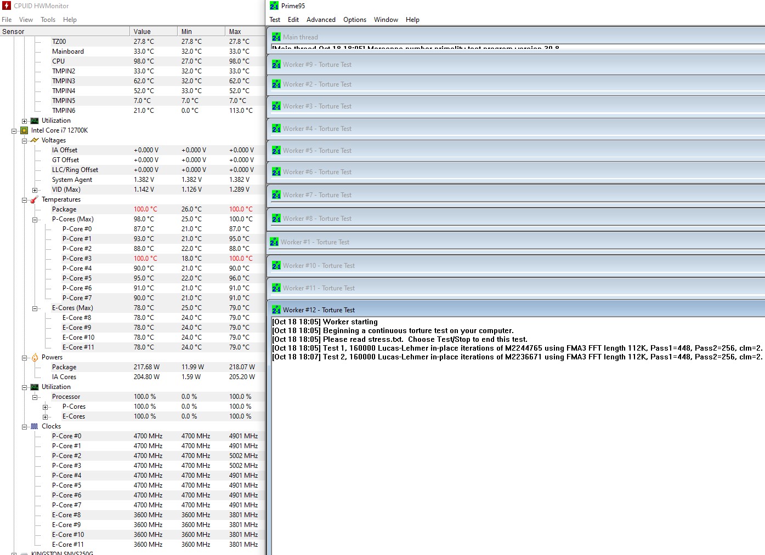Collapse the Intel Core i7 12700K node

coord(14,131)
